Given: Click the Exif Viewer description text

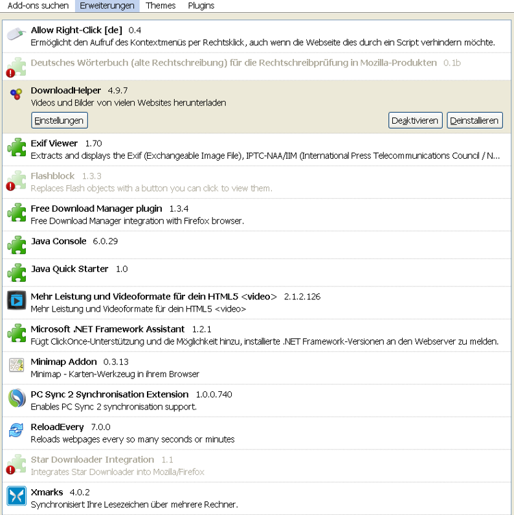Looking at the screenshot, I should [265, 155].
